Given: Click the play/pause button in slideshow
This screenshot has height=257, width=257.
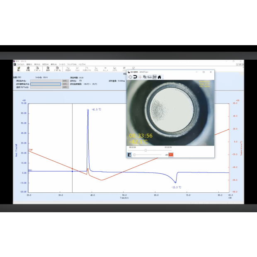Looking at the screenshot, I should [x=129, y=155].
